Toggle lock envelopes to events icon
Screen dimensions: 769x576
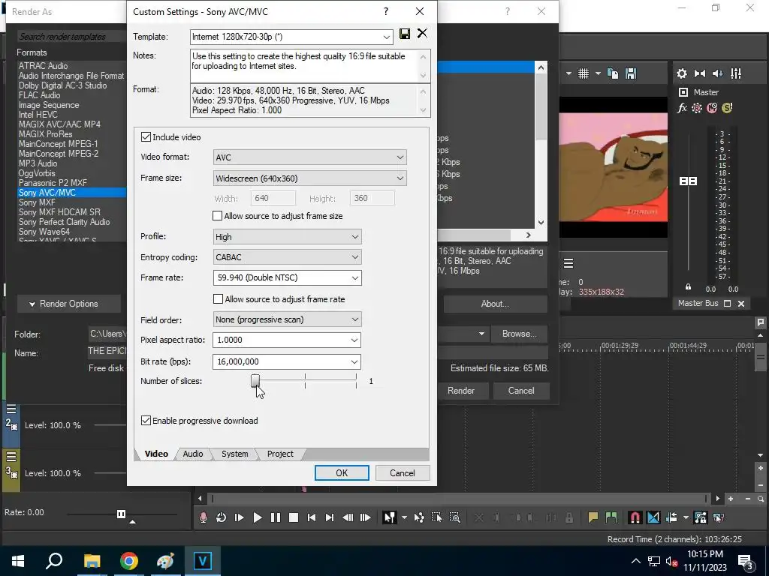[701, 517]
